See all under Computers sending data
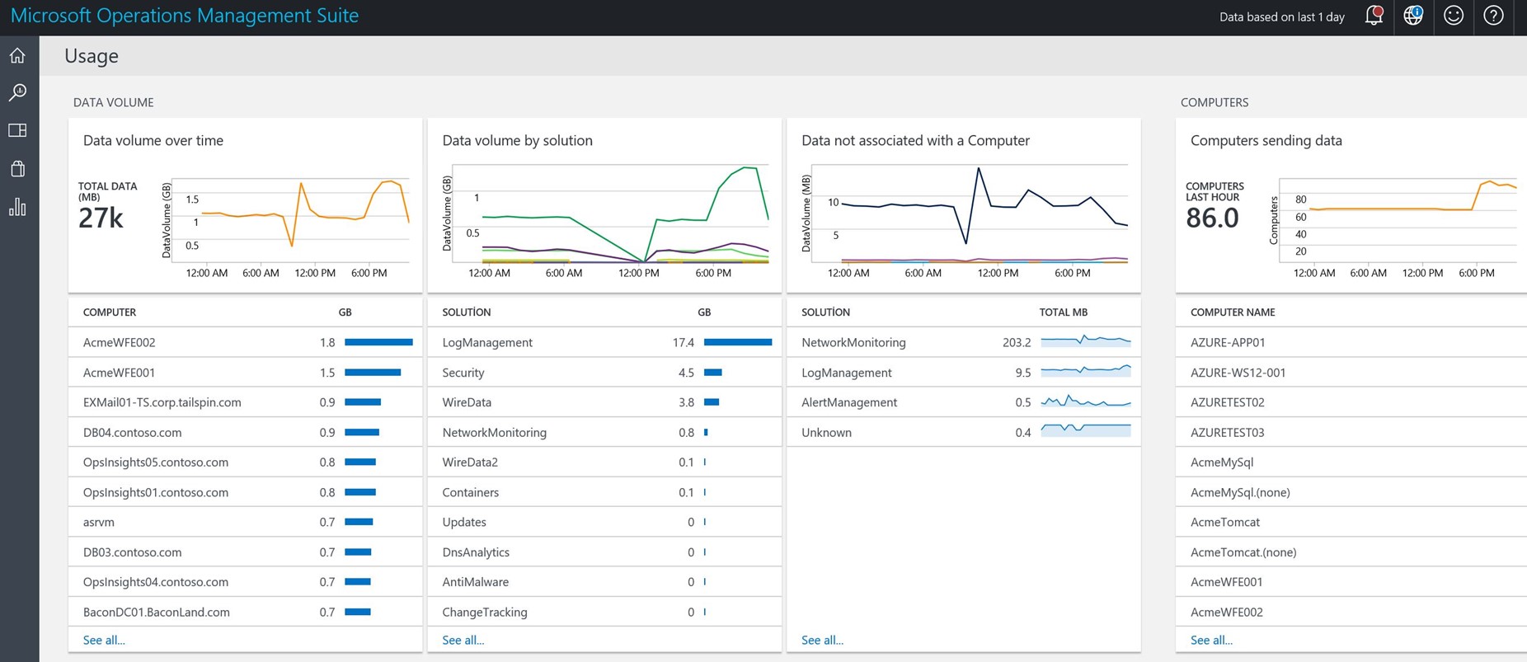Screen dimensions: 1527x662 tap(1211, 640)
